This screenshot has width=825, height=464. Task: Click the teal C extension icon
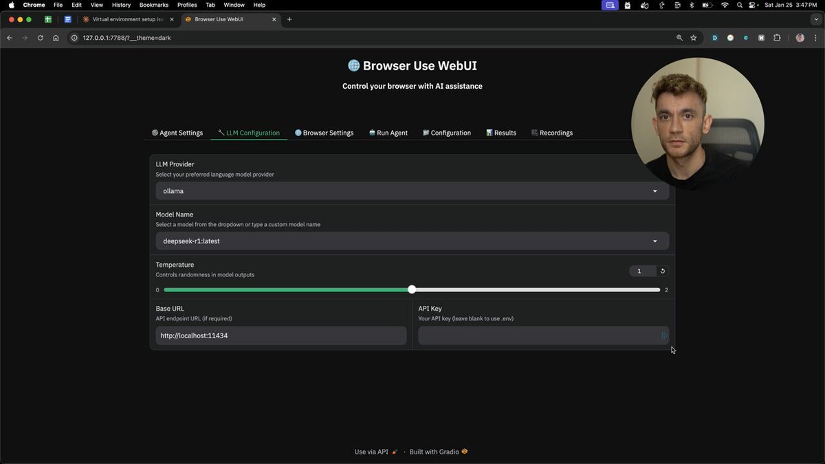[746, 38]
